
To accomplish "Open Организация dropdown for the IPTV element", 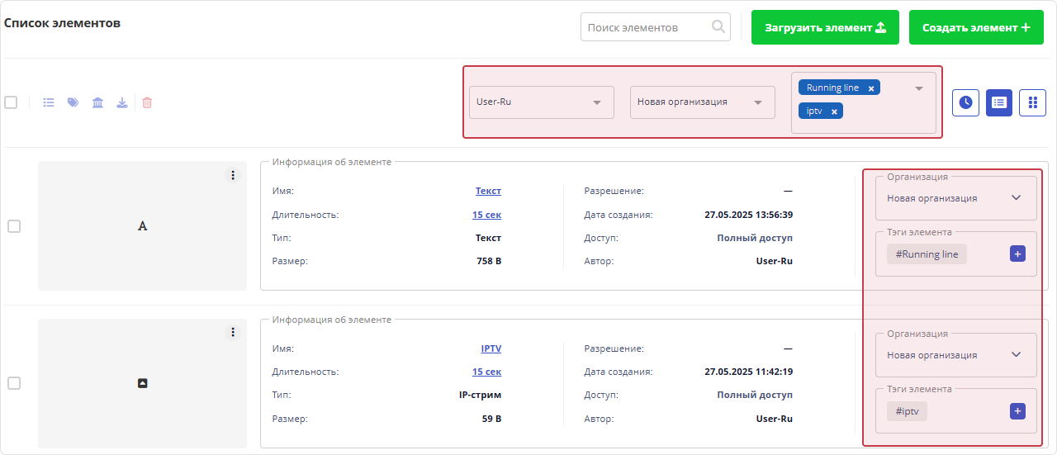I will 955,355.
